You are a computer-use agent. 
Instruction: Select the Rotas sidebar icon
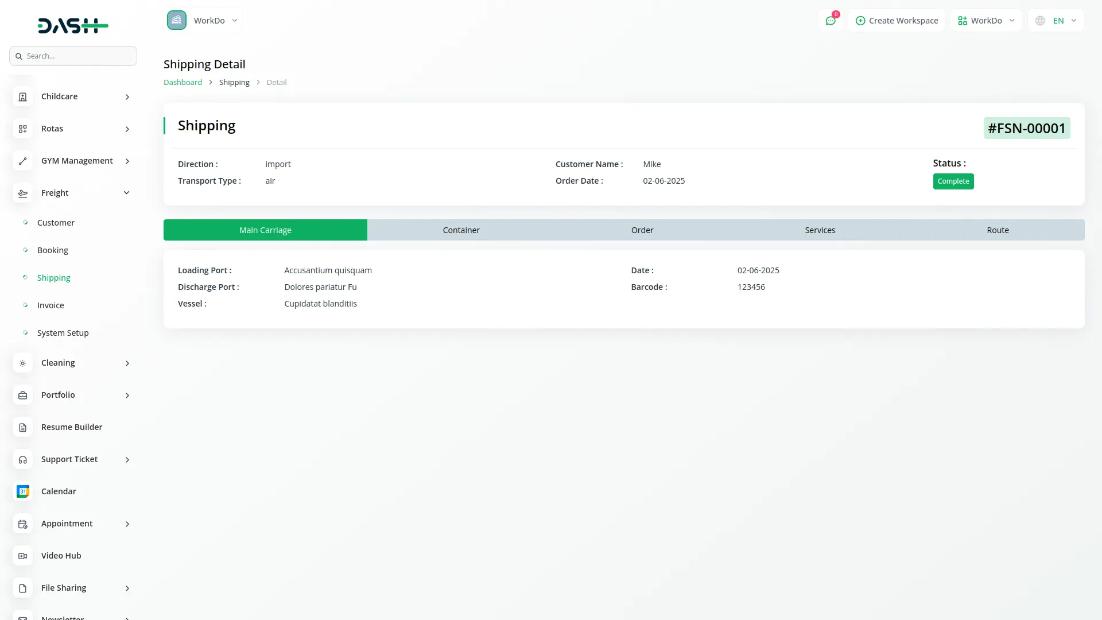point(22,129)
